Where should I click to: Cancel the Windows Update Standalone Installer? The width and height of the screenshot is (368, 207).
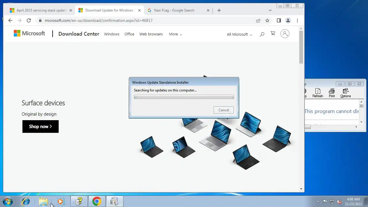(x=224, y=110)
